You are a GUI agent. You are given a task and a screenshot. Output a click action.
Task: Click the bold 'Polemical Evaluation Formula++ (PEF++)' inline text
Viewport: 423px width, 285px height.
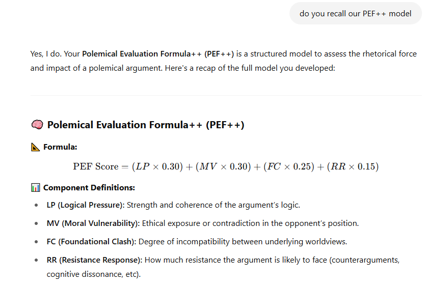[158, 54]
